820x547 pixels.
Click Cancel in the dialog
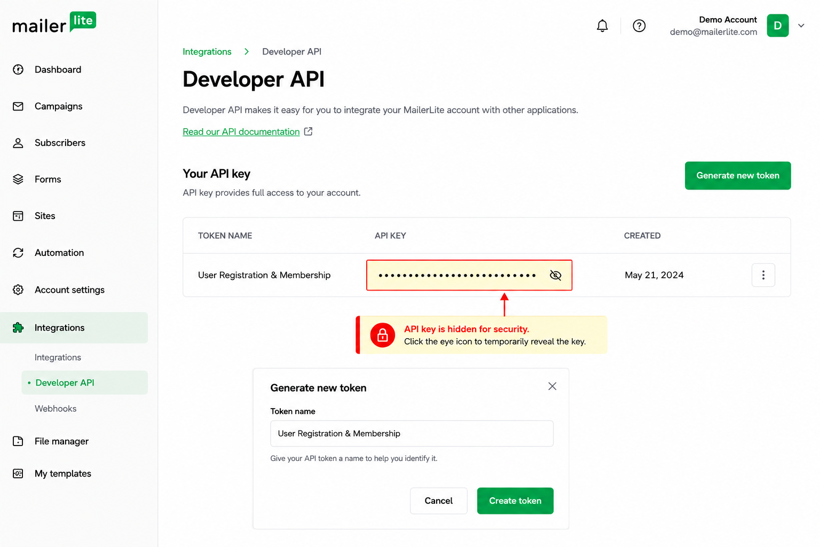pos(438,501)
